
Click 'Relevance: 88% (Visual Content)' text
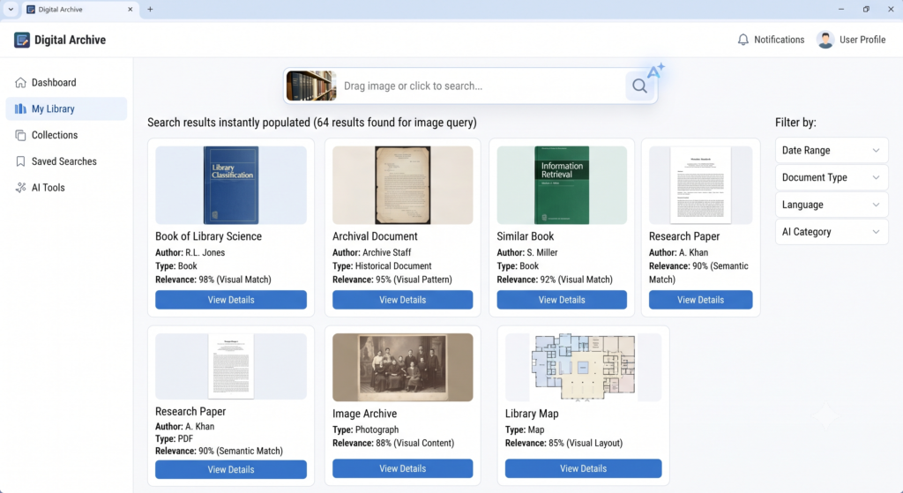(393, 443)
